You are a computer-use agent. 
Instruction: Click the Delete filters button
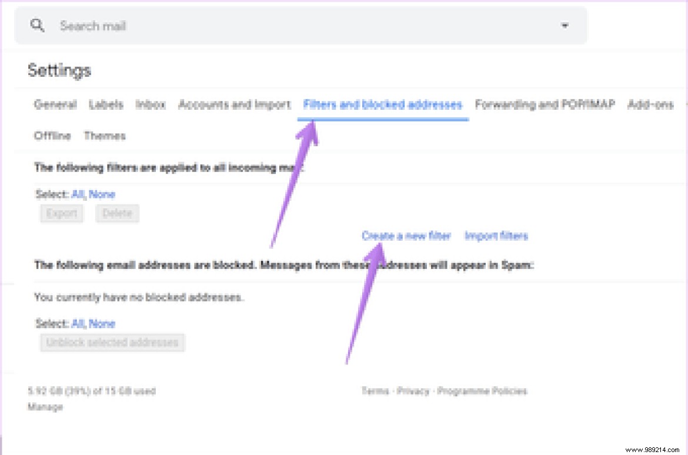click(117, 213)
